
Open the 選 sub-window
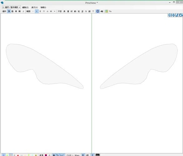68,11
